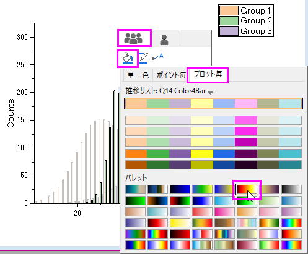Click the X-axis tick label 20

[77, 213]
